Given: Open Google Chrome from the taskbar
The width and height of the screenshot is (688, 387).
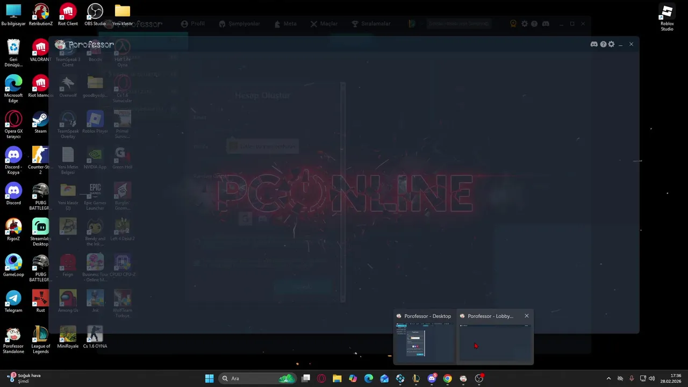Looking at the screenshot, I should [x=447, y=378].
